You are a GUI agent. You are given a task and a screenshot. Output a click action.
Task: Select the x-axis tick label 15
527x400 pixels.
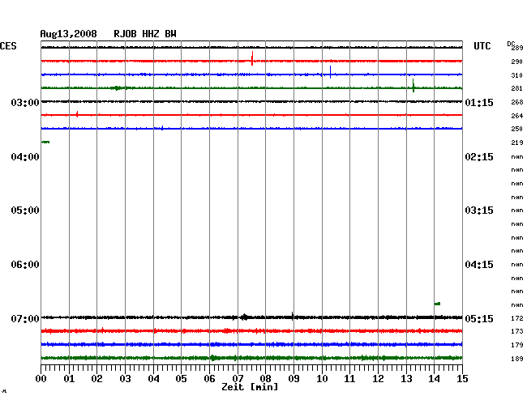coord(462,379)
